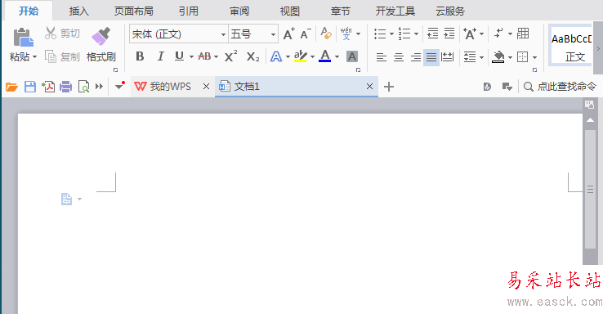Expand the numbered list dropdown arrow

416,34
